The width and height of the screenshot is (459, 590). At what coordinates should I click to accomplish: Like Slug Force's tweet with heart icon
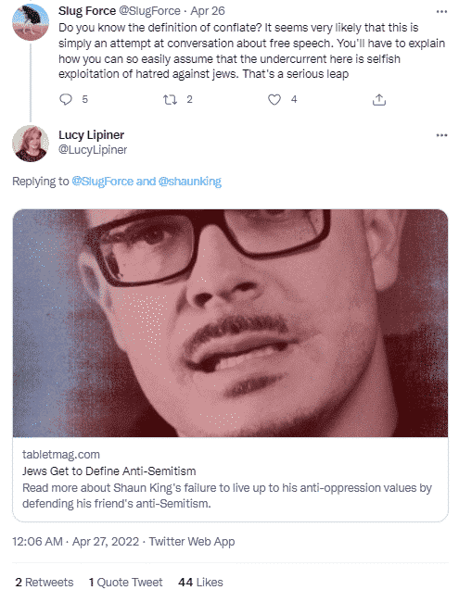click(274, 100)
